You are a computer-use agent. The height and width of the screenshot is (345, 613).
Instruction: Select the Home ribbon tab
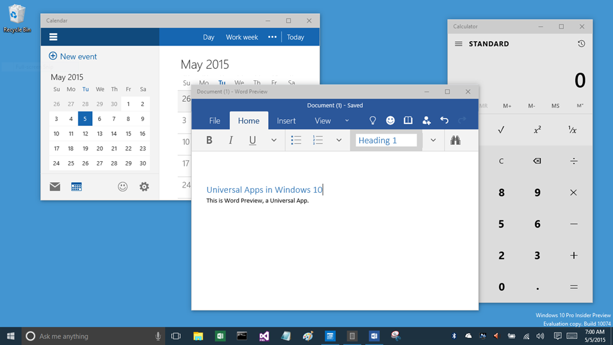pos(248,121)
